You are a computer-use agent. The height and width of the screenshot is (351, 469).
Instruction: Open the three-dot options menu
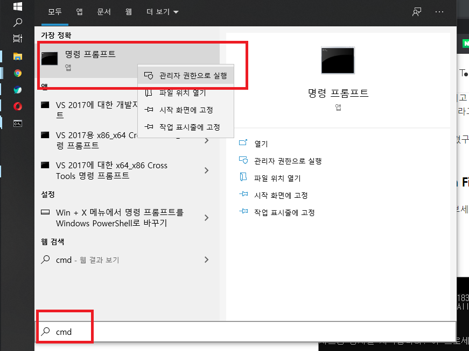coord(439,12)
